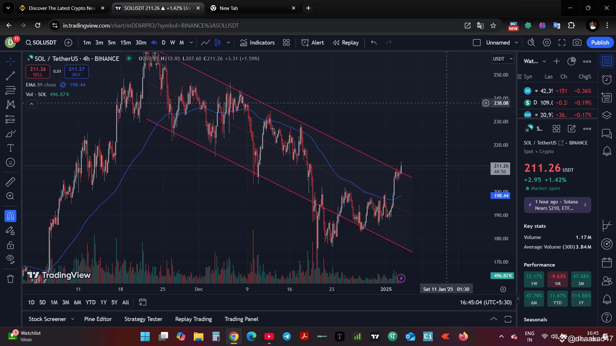The image size is (616, 346).
Task: Open quick search magnifier with lightning
Action: tap(531, 43)
